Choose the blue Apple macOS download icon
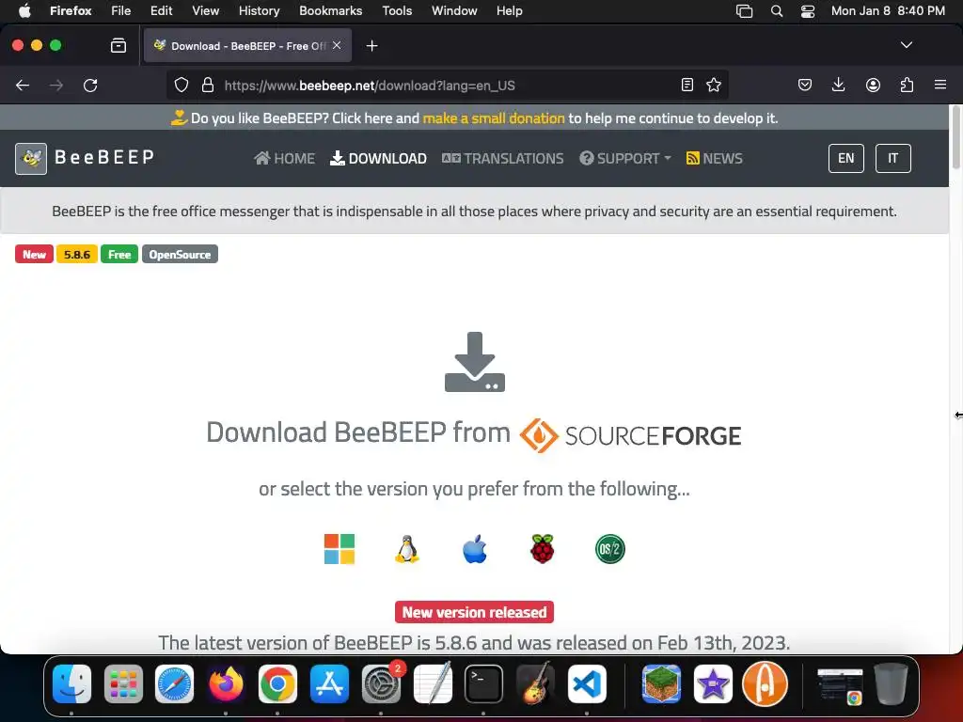 point(475,549)
